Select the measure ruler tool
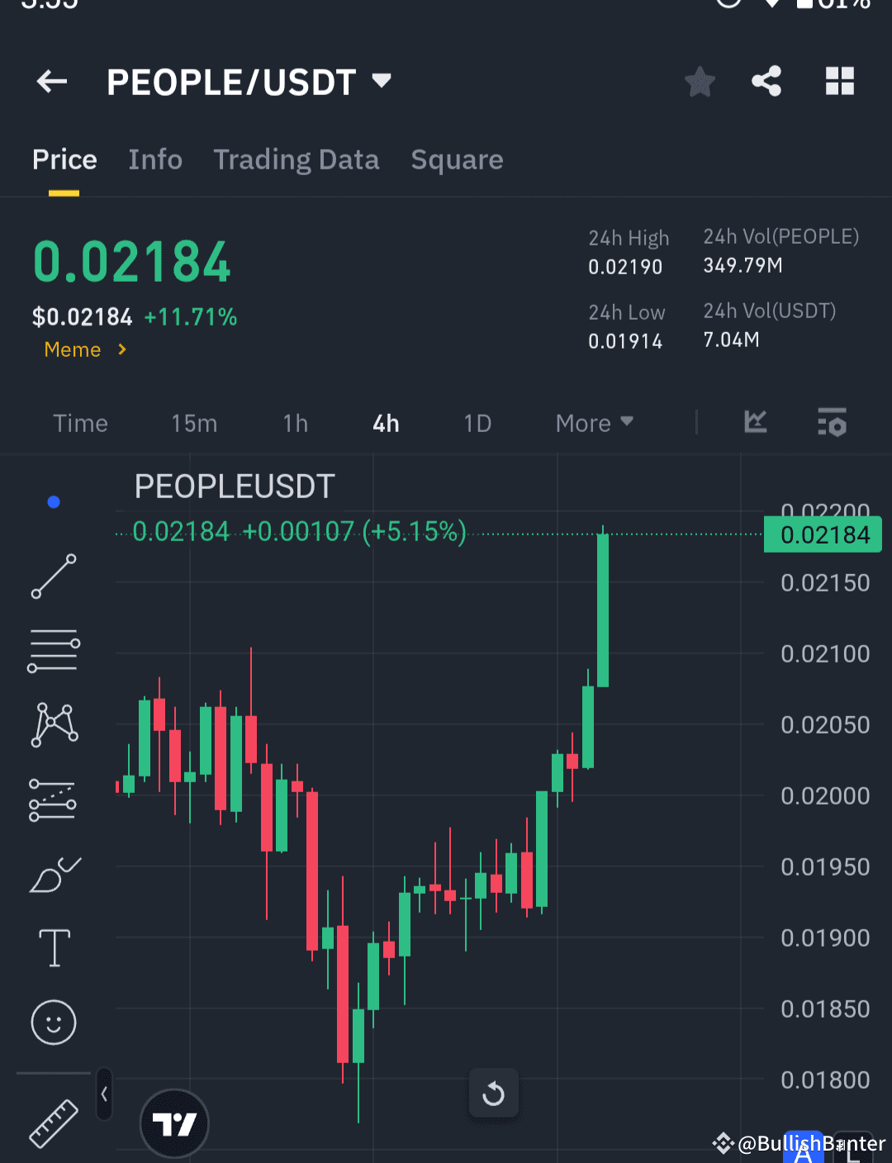 (53, 1123)
